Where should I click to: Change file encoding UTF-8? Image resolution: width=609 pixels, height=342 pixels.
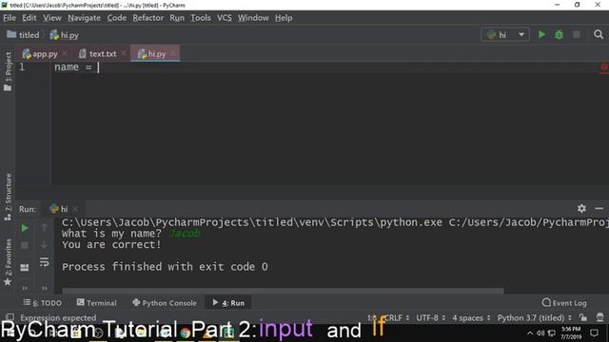[x=430, y=318]
